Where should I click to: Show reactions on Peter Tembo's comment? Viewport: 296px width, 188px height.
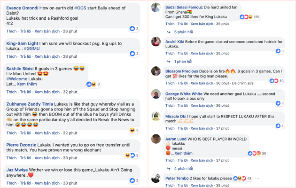pyautogui.click(x=242, y=179)
